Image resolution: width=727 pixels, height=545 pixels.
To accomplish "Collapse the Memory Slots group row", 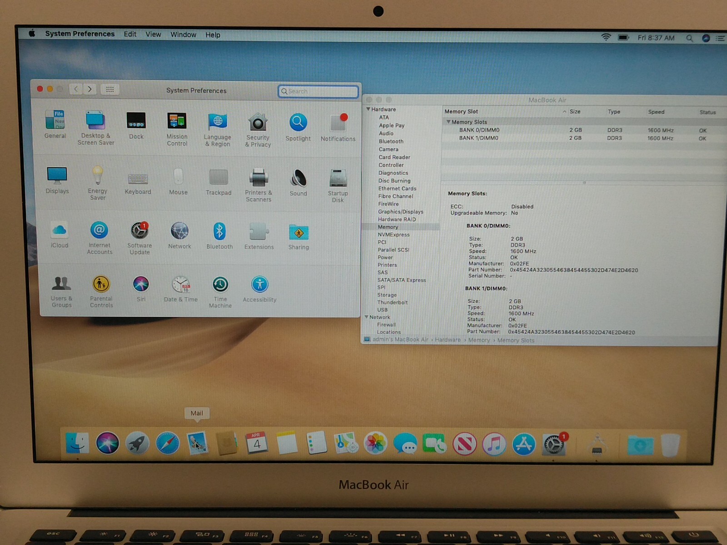I will [448, 122].
